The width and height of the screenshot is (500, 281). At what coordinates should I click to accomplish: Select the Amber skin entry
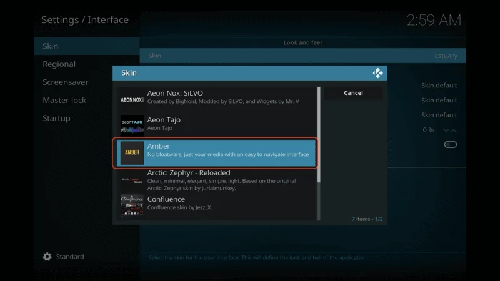click(216, 153)
